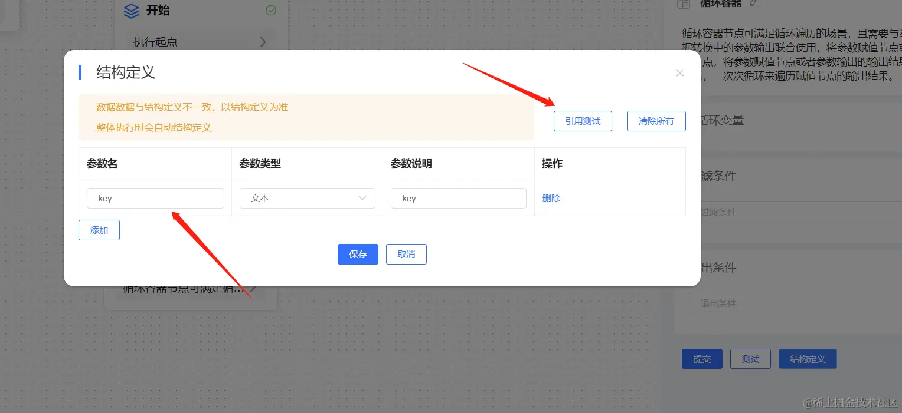Click the 结构定义 button in the side panel
Screen dimensions: 902x413
808,359
